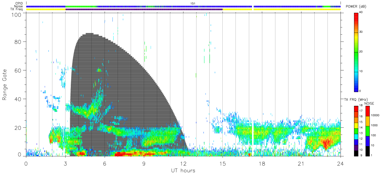Click the x-axis tick label '9'

144,164
